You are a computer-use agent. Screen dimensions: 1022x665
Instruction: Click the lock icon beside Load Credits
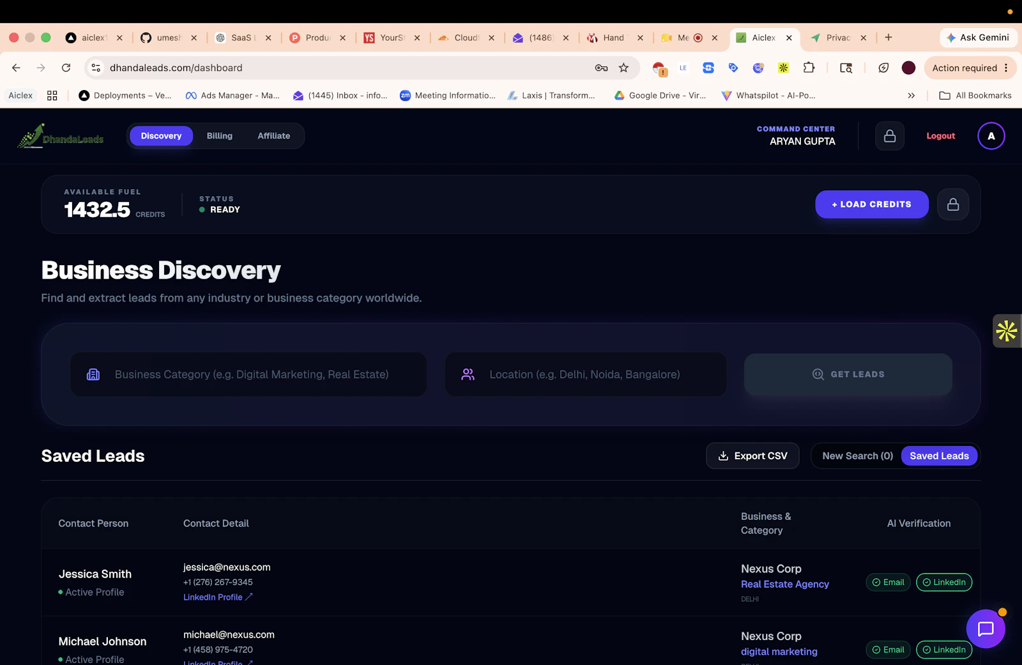(953, 204)
